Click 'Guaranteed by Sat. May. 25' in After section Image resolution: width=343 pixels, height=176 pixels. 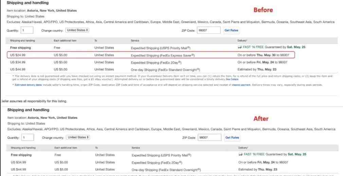click(286, 154)
